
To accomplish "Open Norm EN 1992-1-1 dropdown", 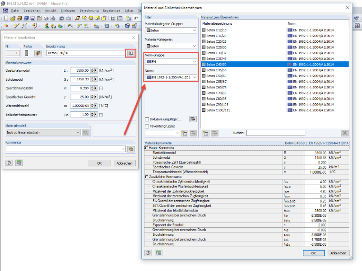I will click(x=171, y=77).
